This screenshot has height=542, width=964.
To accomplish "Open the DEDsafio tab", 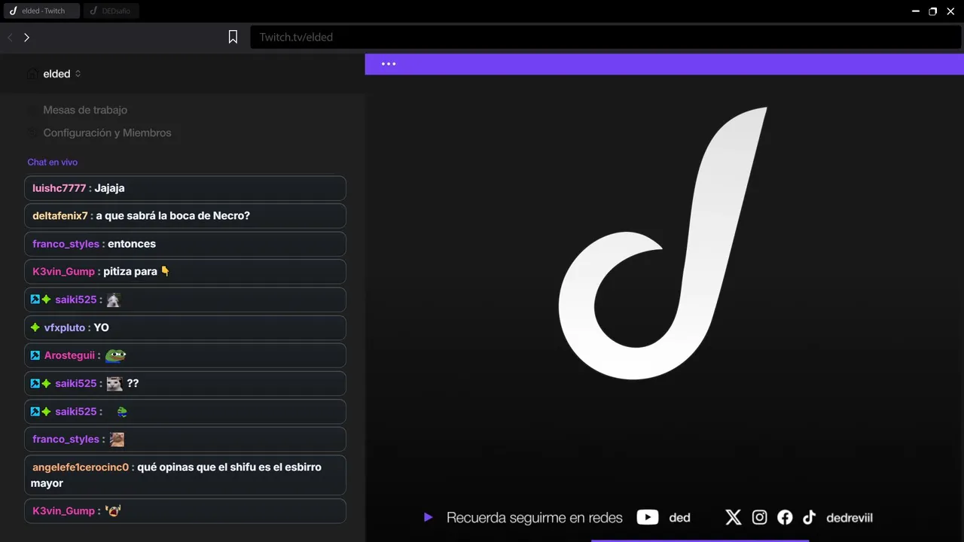I will click(x=111, y=11).
